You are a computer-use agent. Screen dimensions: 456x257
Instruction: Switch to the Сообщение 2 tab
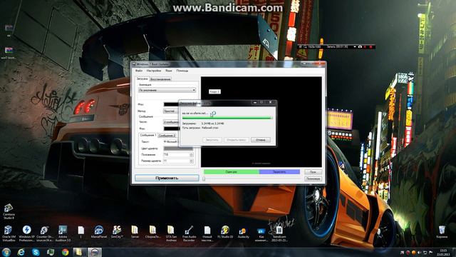click(x=167, y=136)
